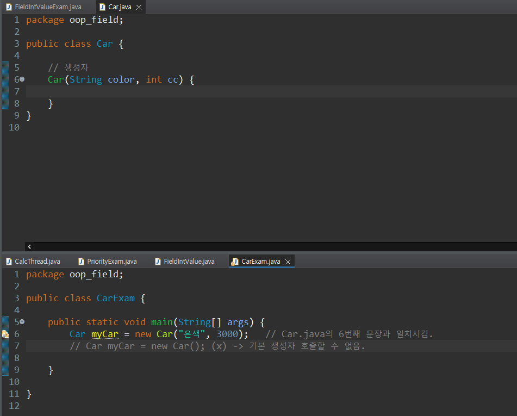Switch to FieldIntValue.java tab
The height and width of the screenshot is (416, 517).
[189, 261]
